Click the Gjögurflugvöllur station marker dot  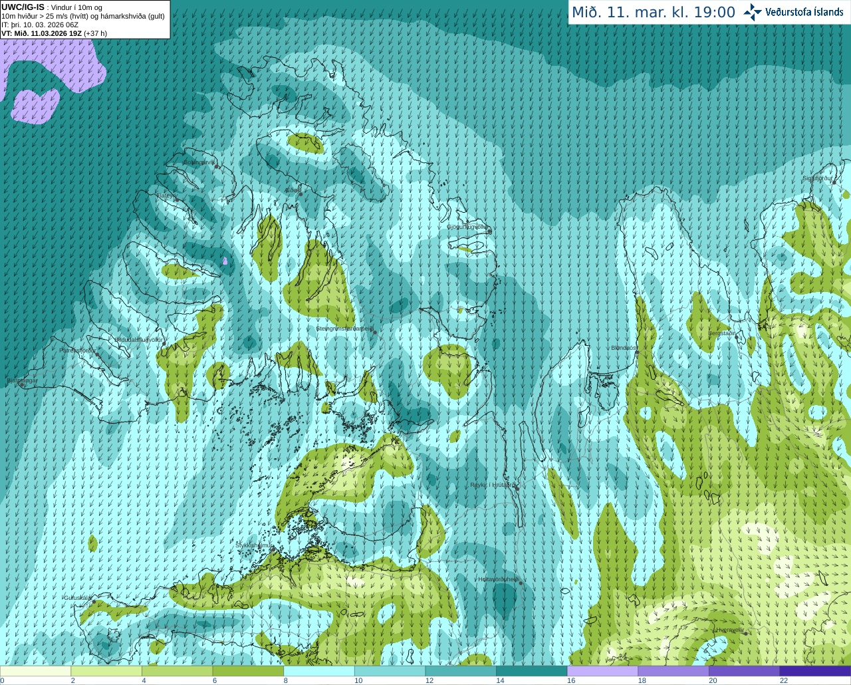point(489,230)
